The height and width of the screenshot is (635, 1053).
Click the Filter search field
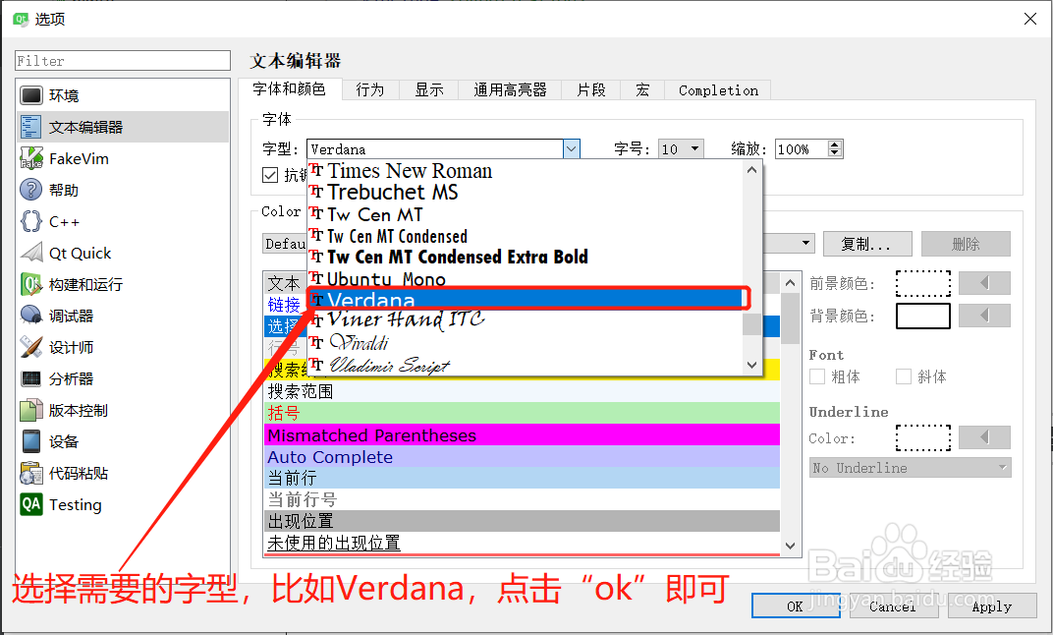(x=122, y=61)
